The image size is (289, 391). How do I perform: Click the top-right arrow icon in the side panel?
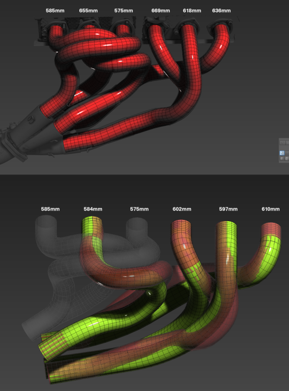click(x=287, y=142)
